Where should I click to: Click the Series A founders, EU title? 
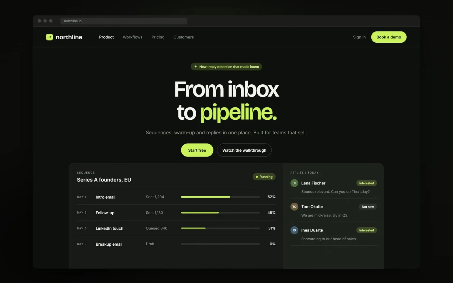tap(104, 180)
